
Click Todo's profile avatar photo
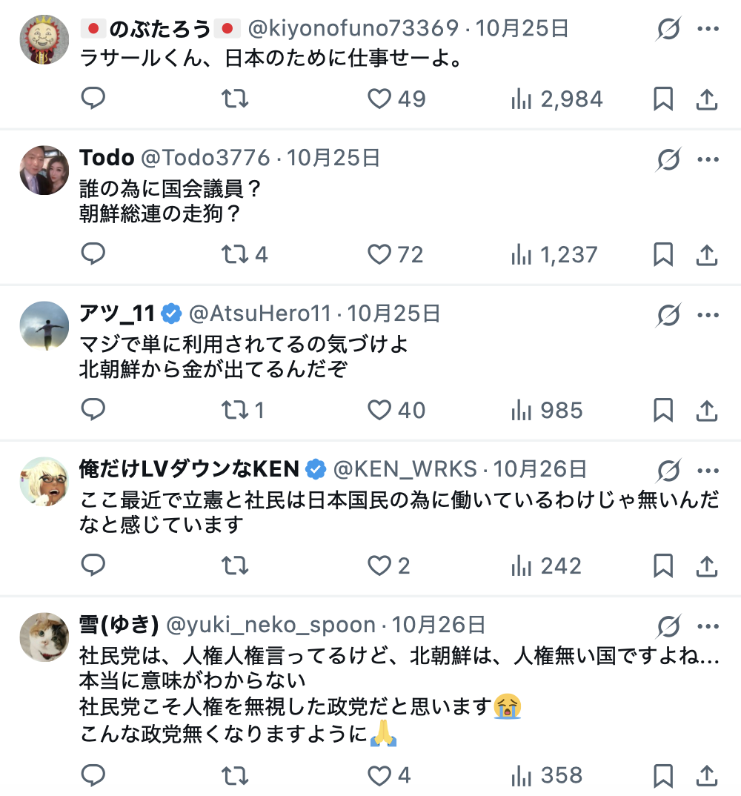coord(44,170)
